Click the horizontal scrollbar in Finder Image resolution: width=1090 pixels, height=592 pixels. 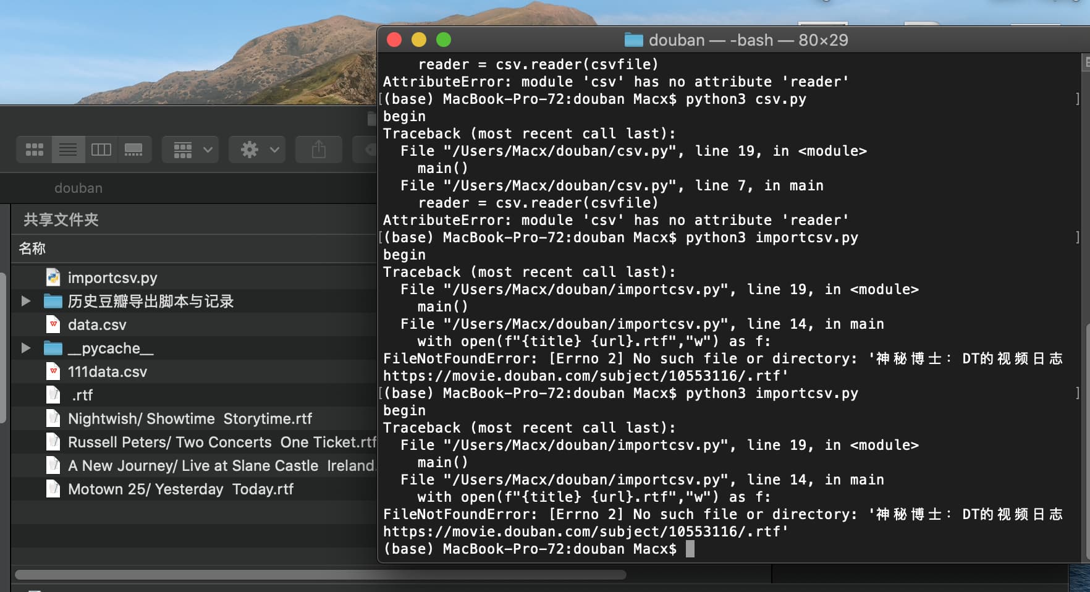[320, 575]
